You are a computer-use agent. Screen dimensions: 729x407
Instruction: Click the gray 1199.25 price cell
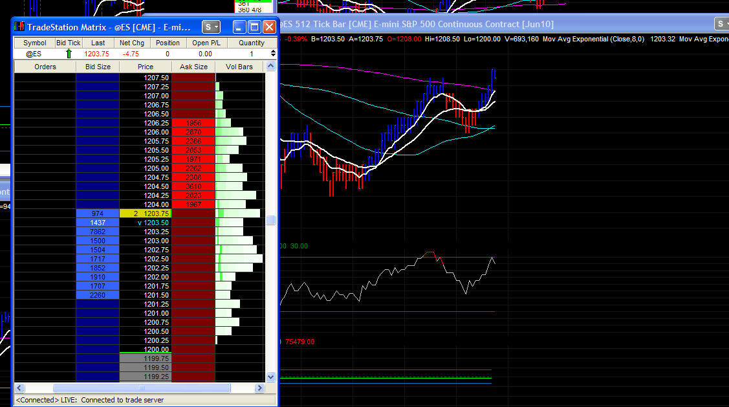click(146, 377)
